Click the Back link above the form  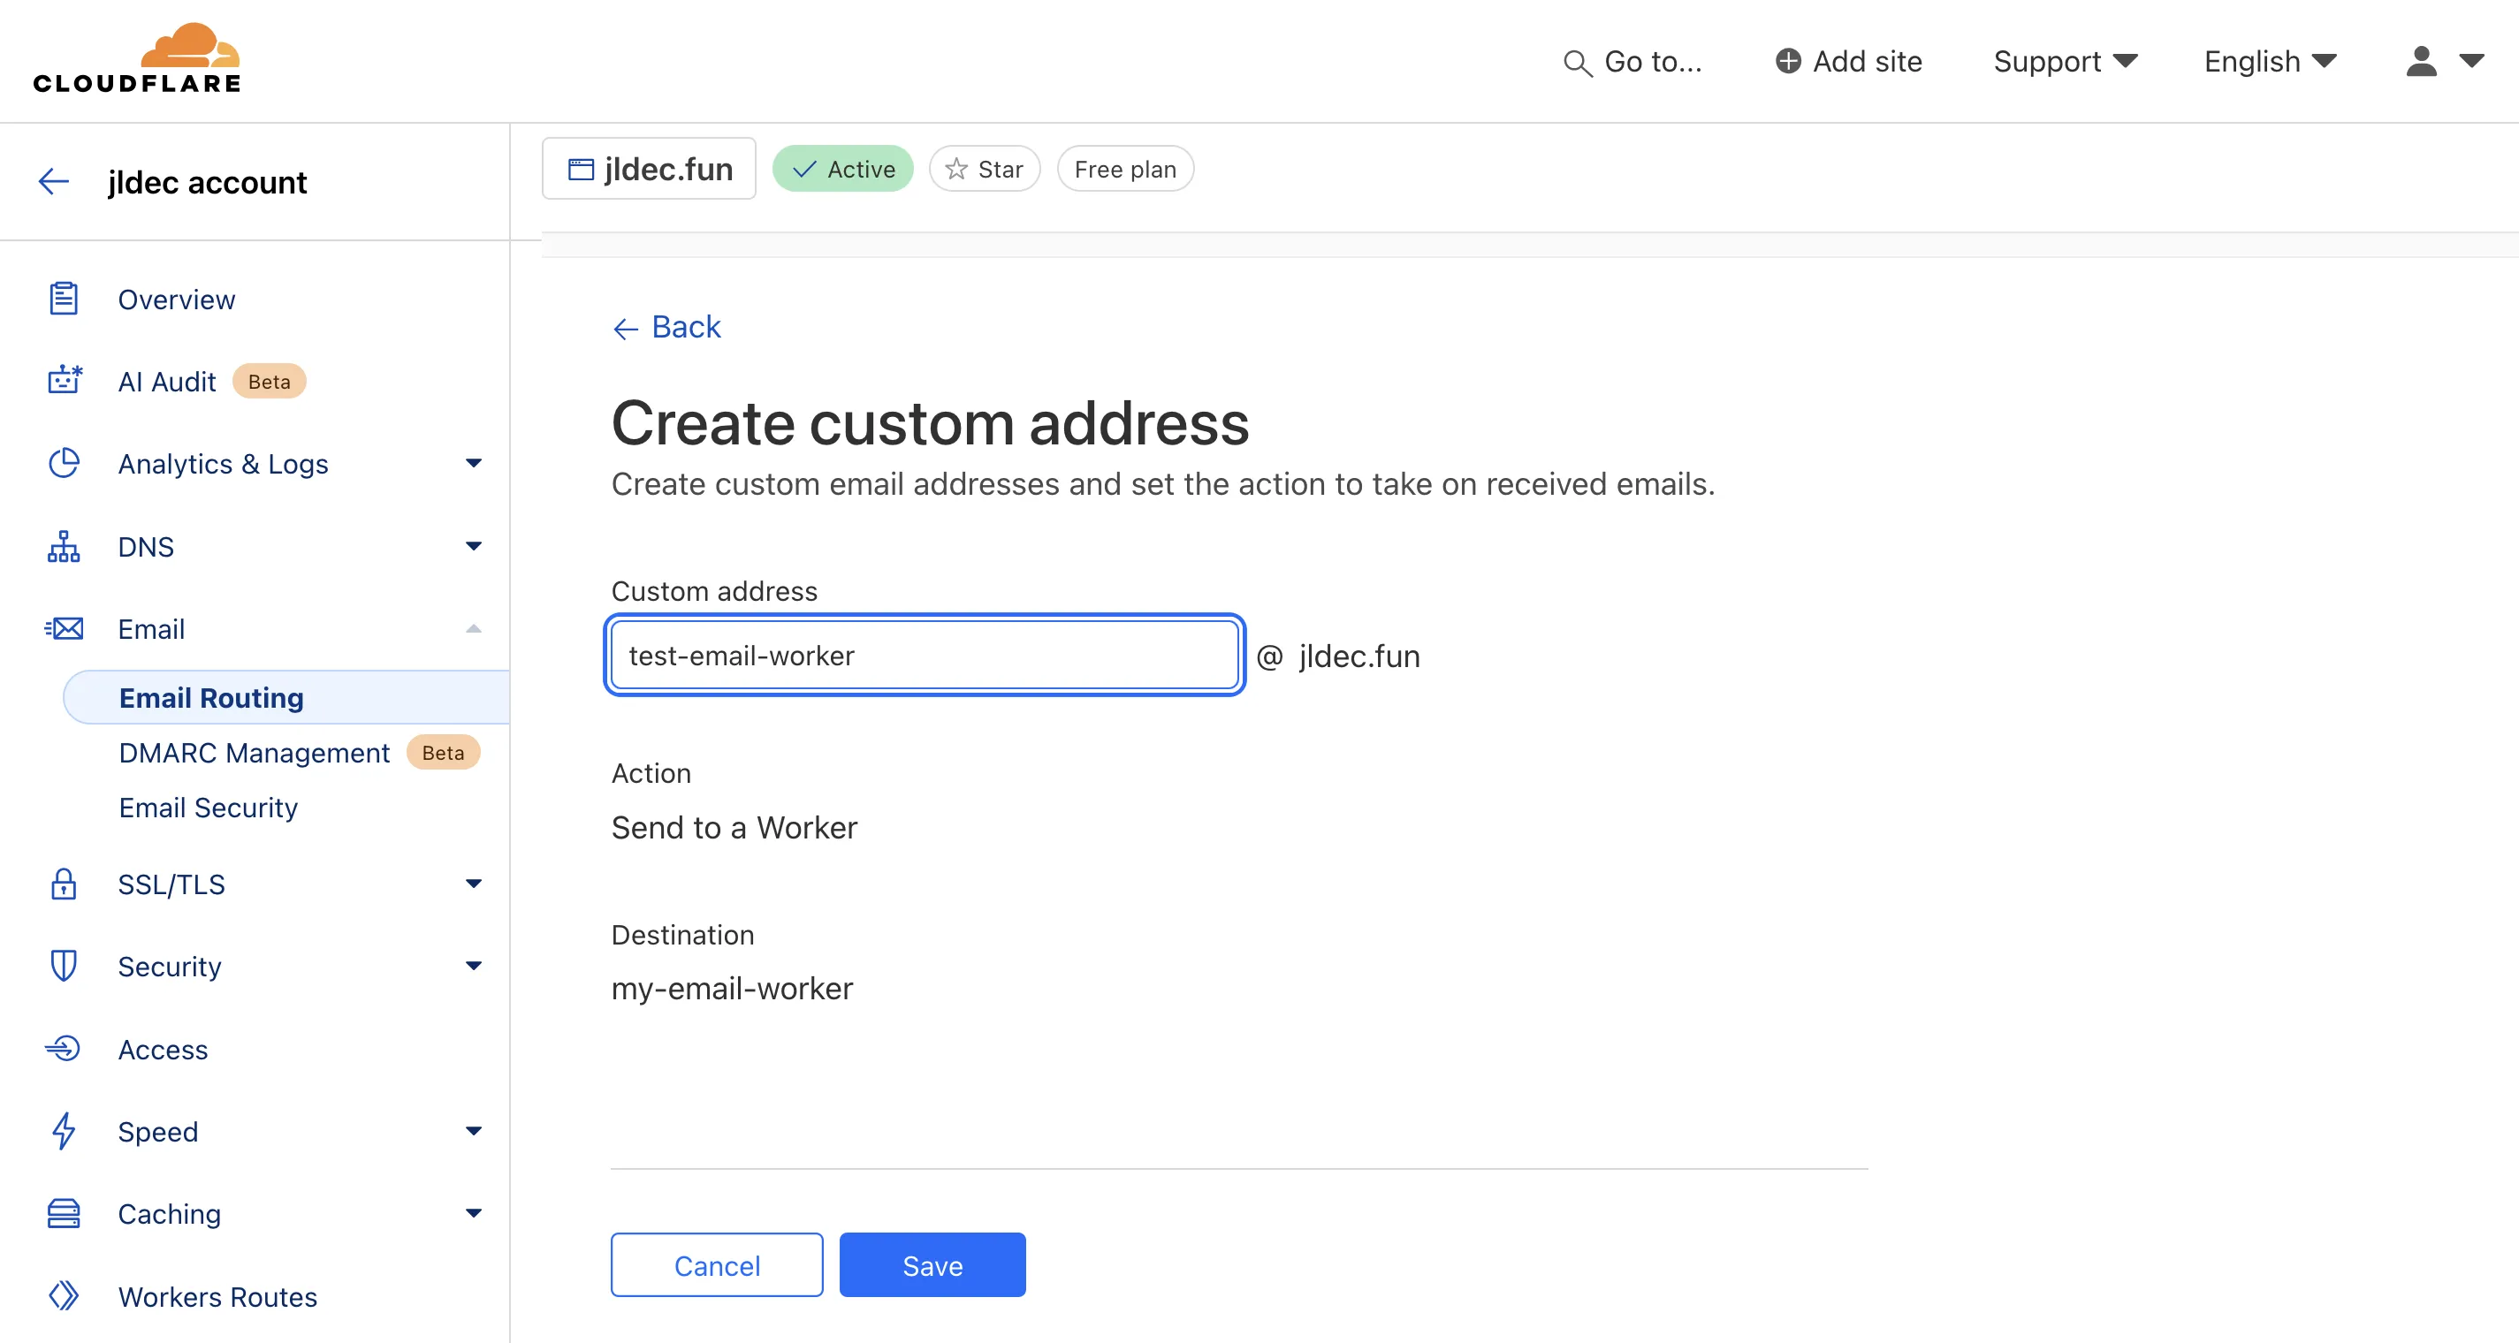(x=666, y=327)
